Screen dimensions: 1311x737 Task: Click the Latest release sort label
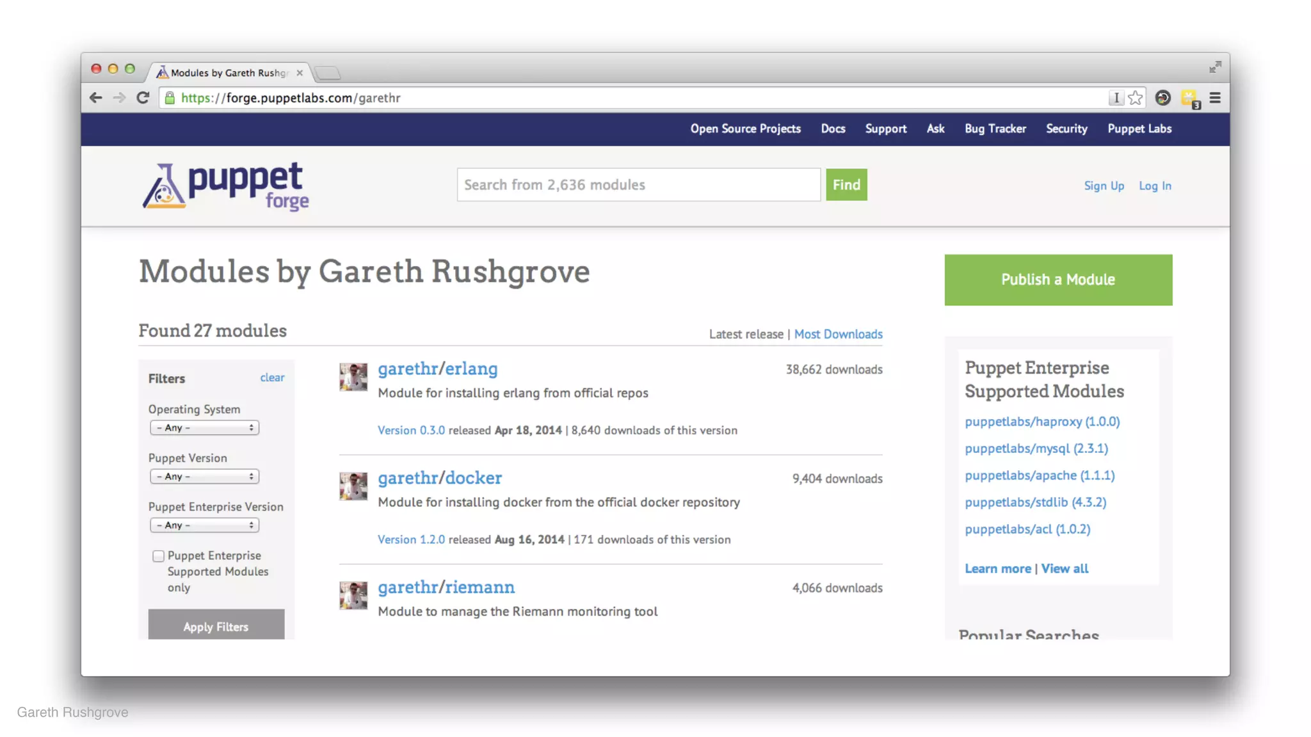[746, 334]
